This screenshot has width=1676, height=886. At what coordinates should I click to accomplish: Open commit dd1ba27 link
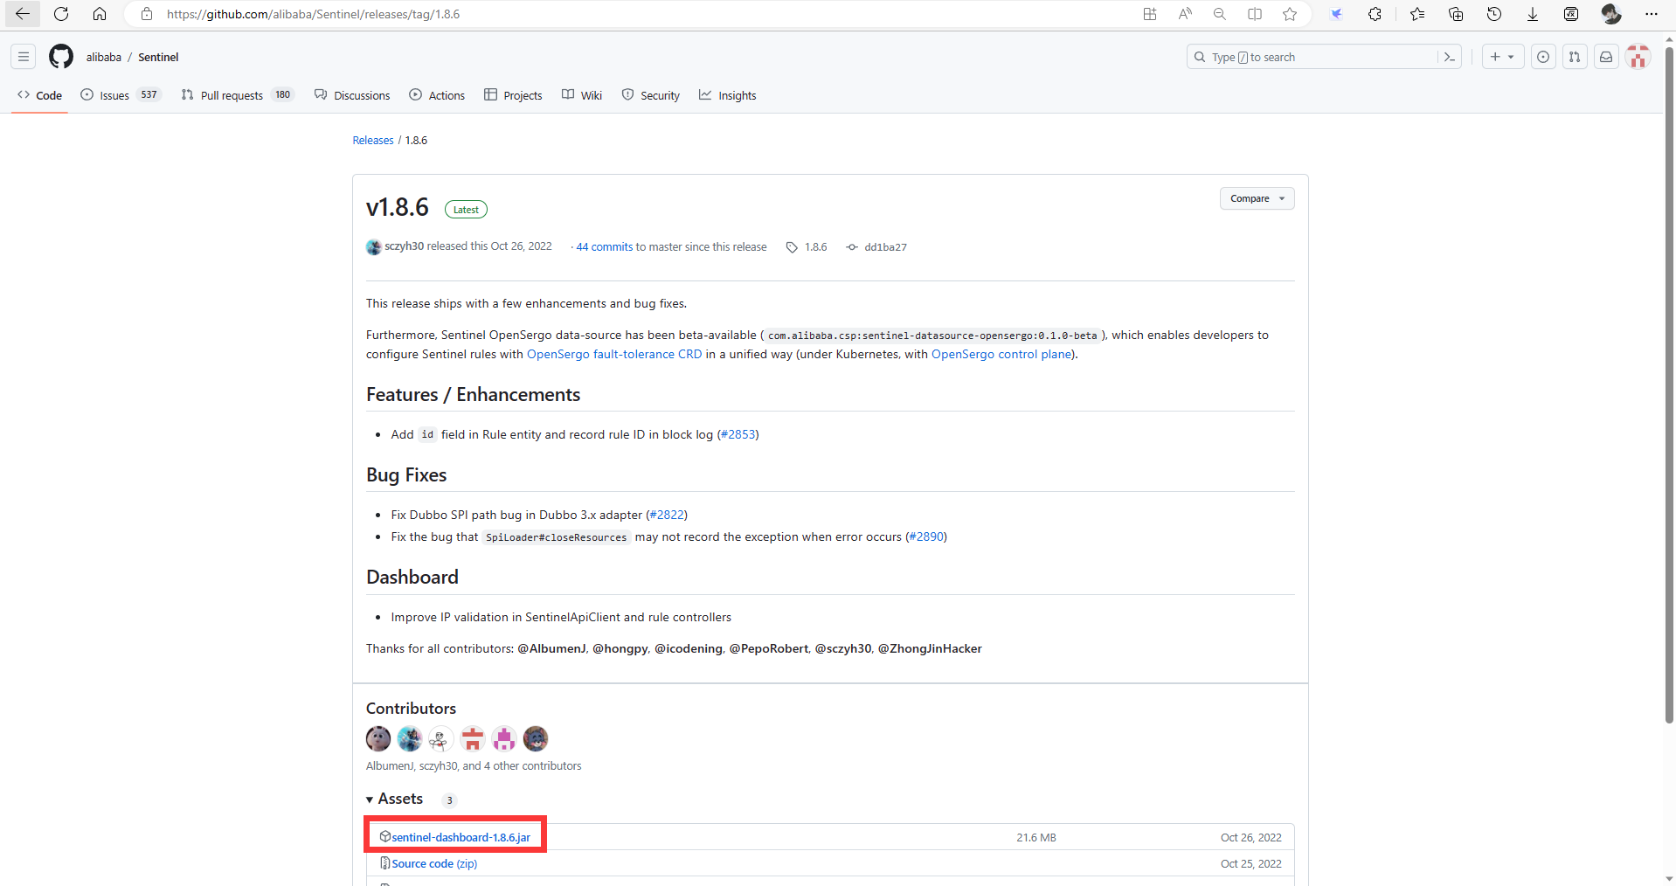tap(876, 247)
